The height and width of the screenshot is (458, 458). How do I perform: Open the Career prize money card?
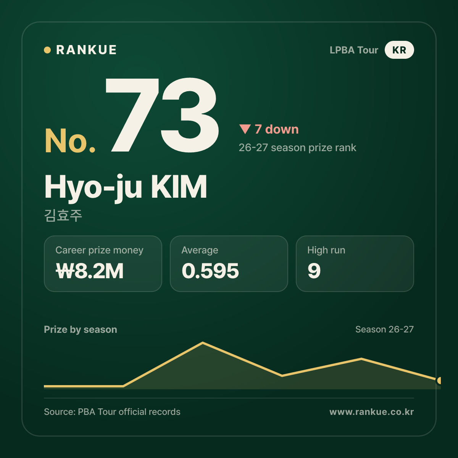point(103,264)
